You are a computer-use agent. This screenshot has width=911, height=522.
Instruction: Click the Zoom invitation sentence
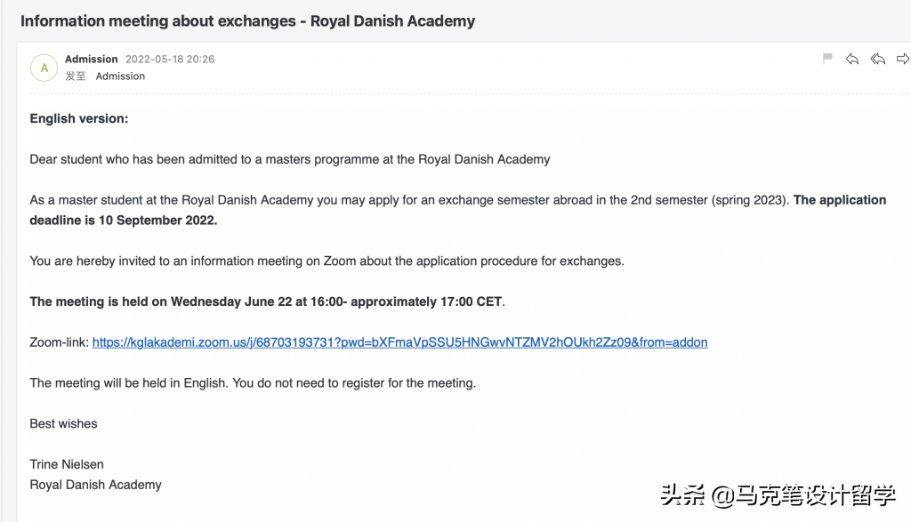pyautogui.click(x=327, y=261)
